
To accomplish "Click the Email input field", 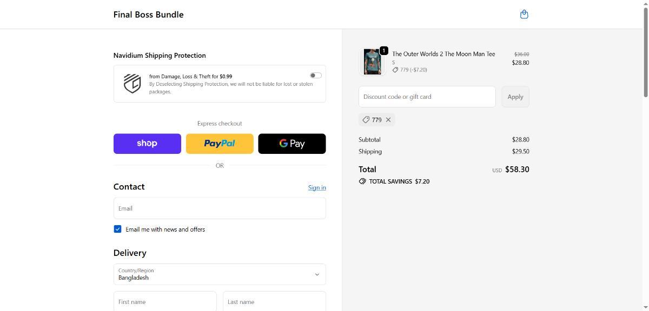I will tap(220, 208).
